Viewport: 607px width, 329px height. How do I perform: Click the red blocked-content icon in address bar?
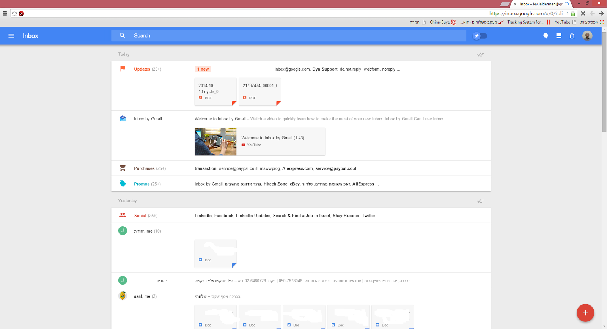point(21,13)
